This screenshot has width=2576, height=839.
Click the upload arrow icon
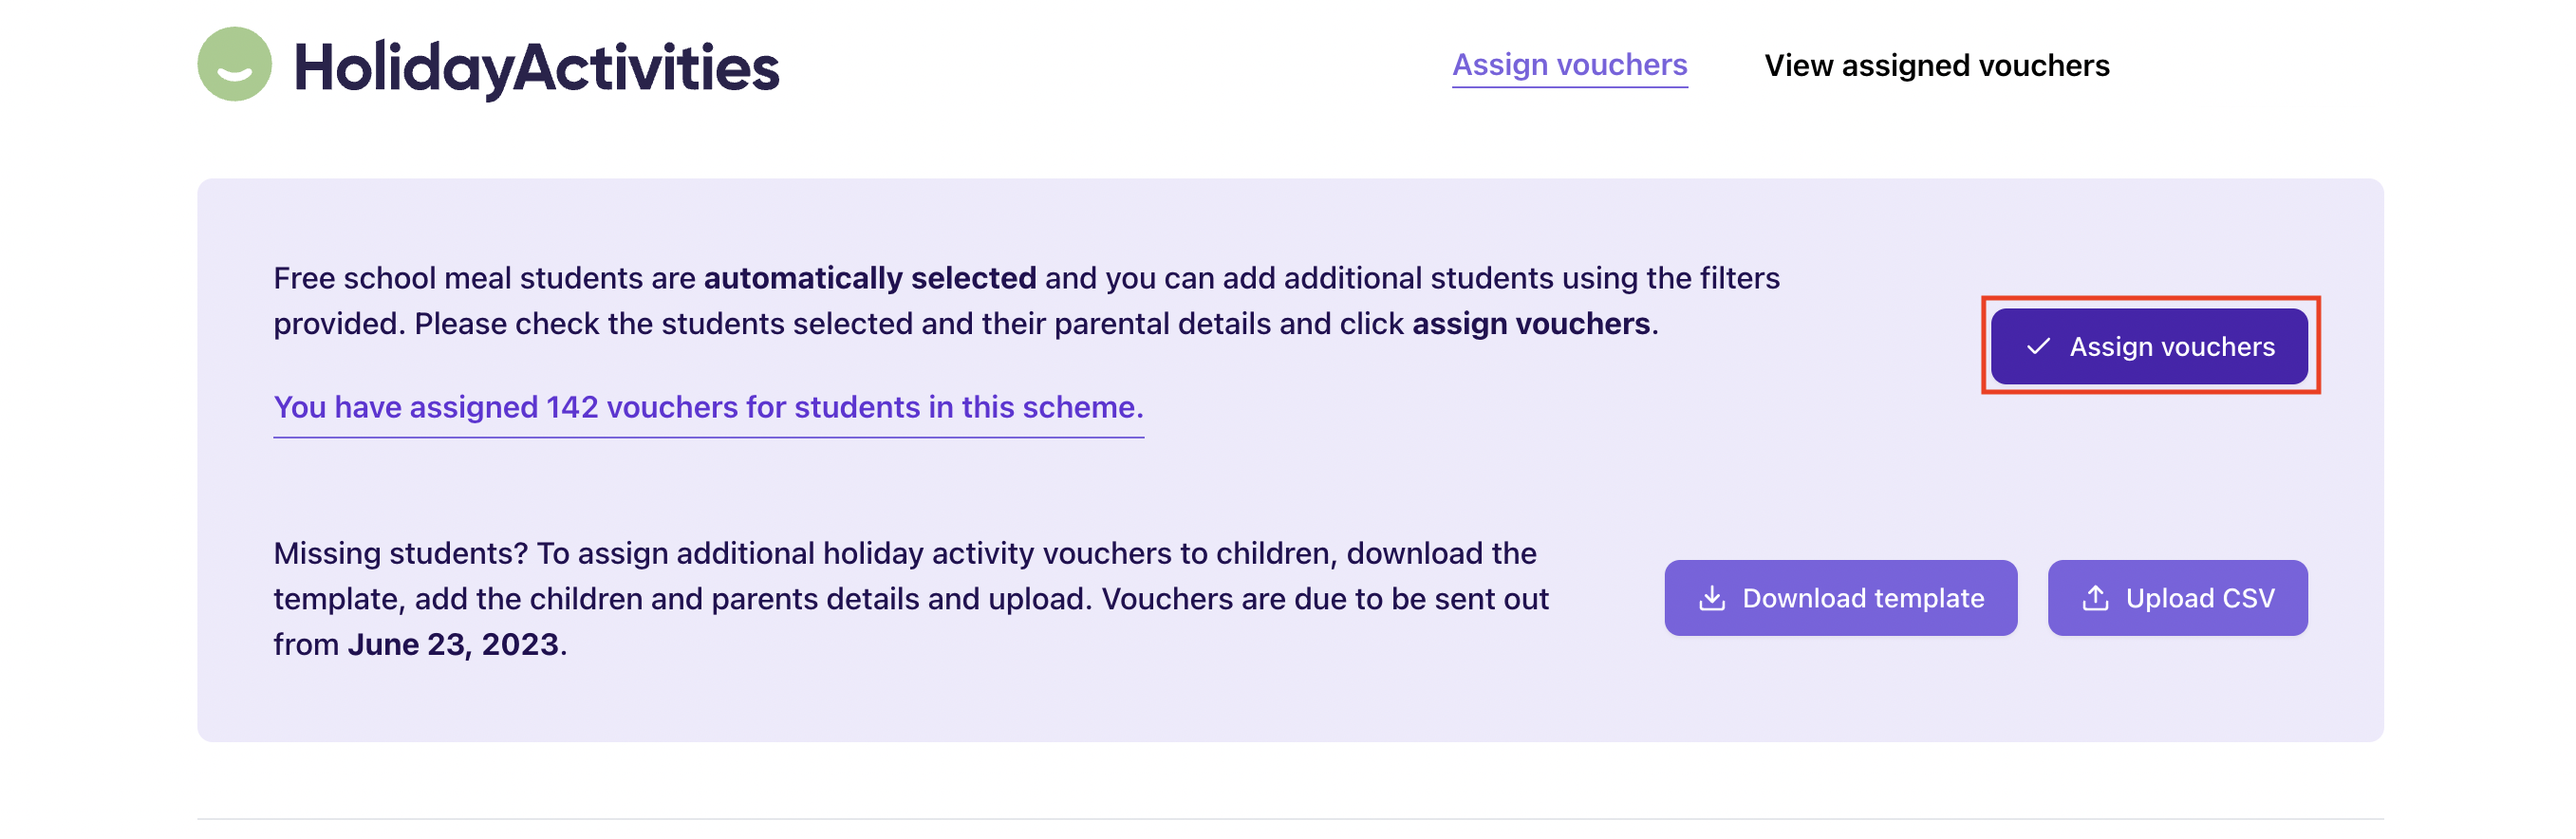(x=2095, y=598)
